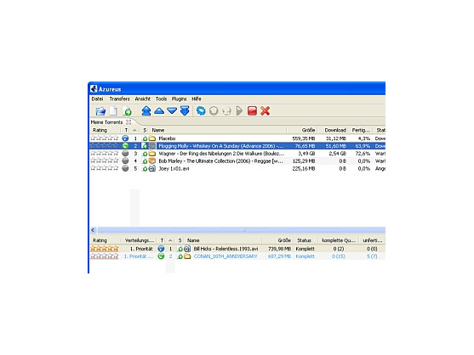
Task: Move selected torrent down one position
Action: tap(172, 111)
